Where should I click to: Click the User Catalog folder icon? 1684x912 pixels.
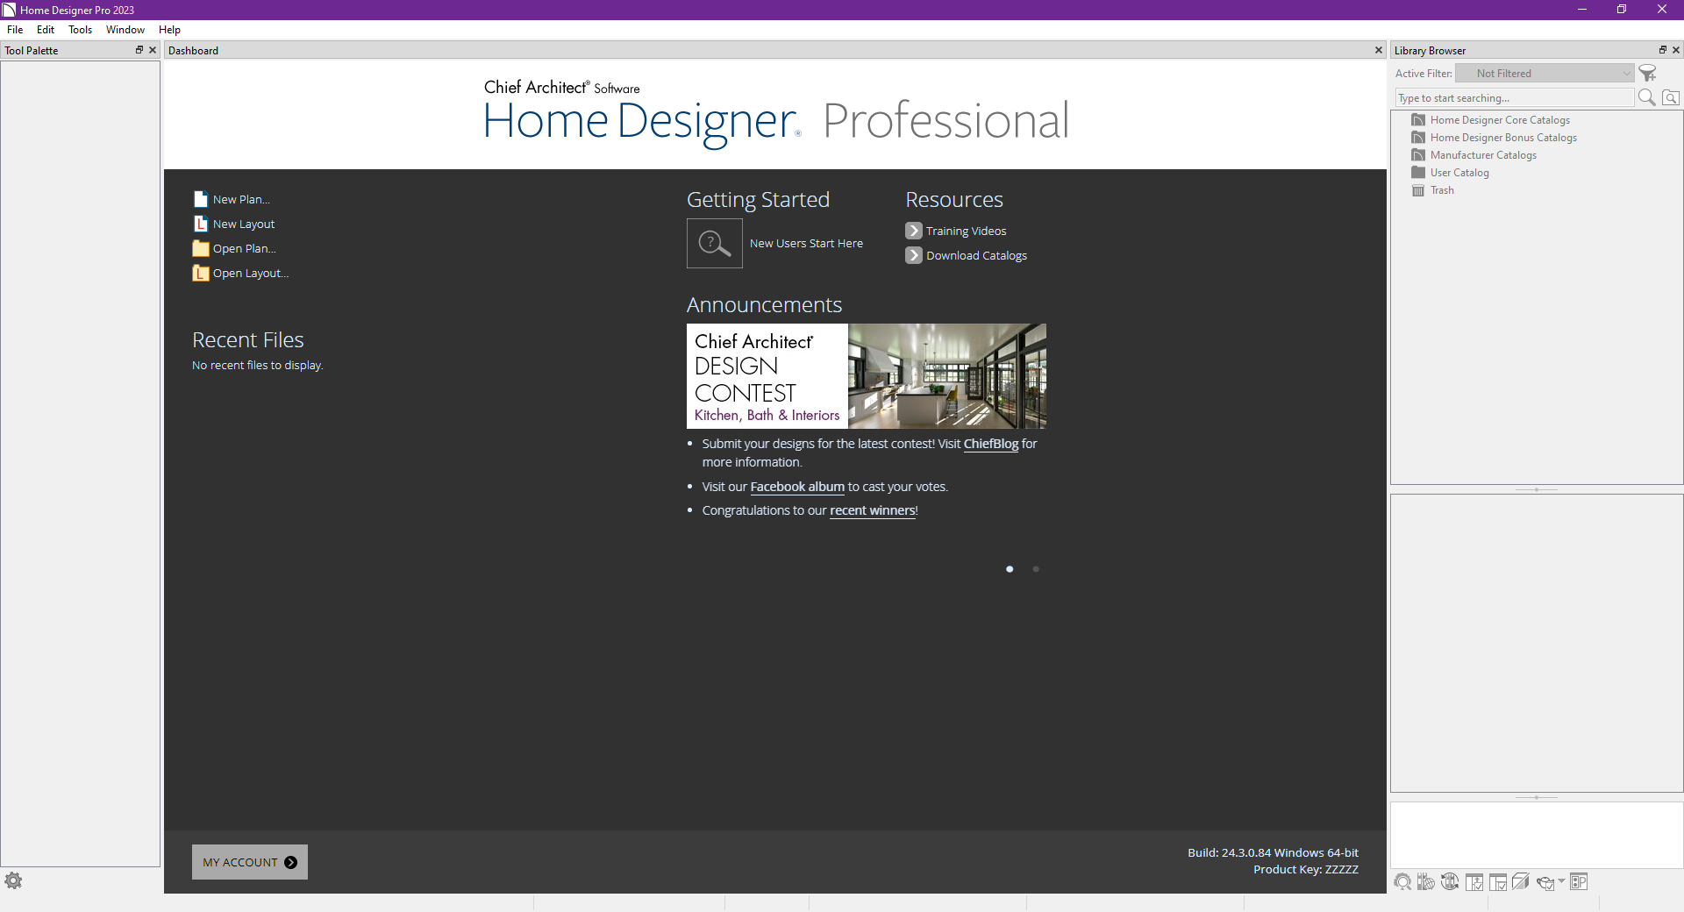pyautogui.click(x=1418, y=173)
